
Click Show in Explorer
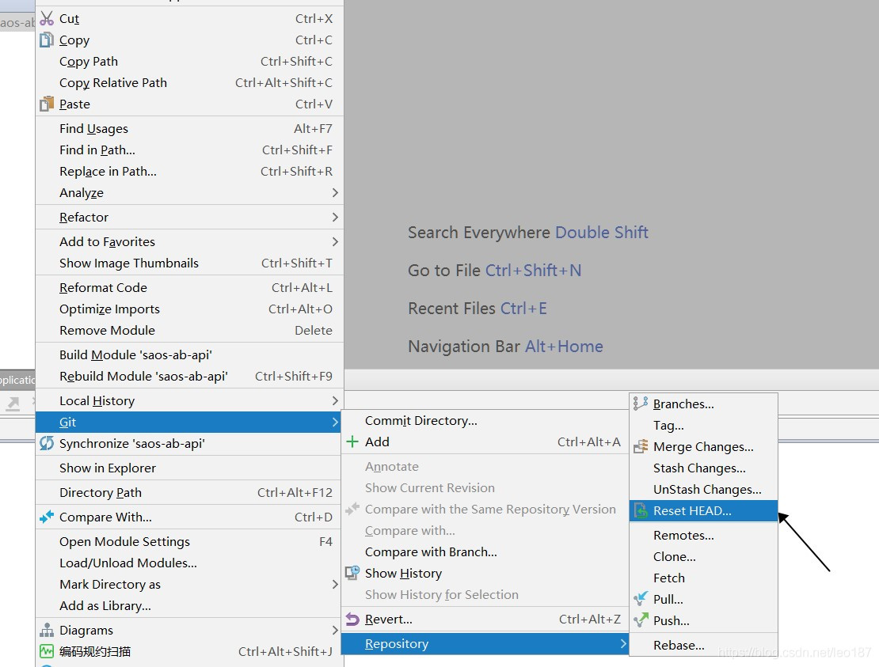coord(189,468)
